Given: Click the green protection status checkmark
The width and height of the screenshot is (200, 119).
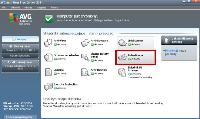Looking at the screenshot, I should tap(49, 19).
